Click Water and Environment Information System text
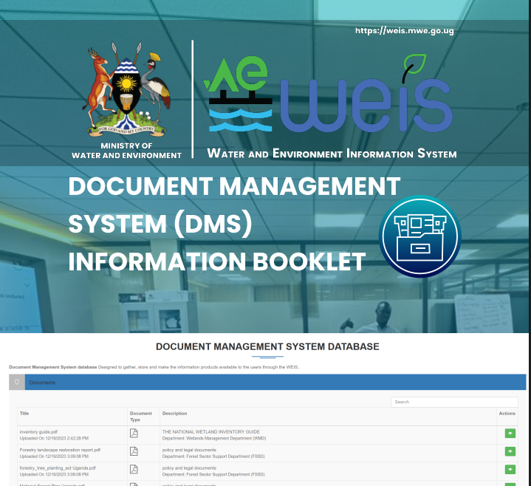Viewport: 531px width, 486px height. point(332,154)
